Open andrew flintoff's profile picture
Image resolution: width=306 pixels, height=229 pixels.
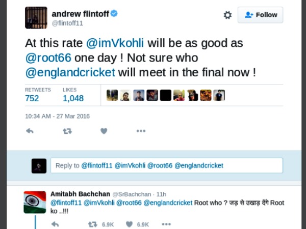(36, 18)
